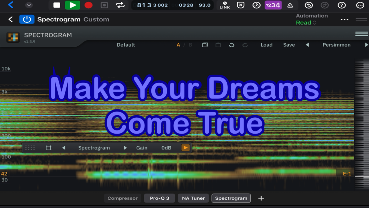
Task: Adjust the Gain 0dB value
Action: pyautogui.click(x=166, y=148)
